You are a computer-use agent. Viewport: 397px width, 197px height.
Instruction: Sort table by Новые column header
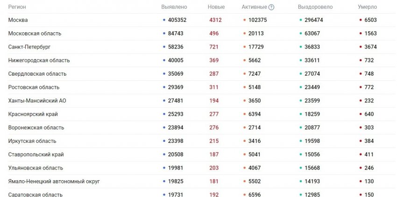(x=216, y=7)
